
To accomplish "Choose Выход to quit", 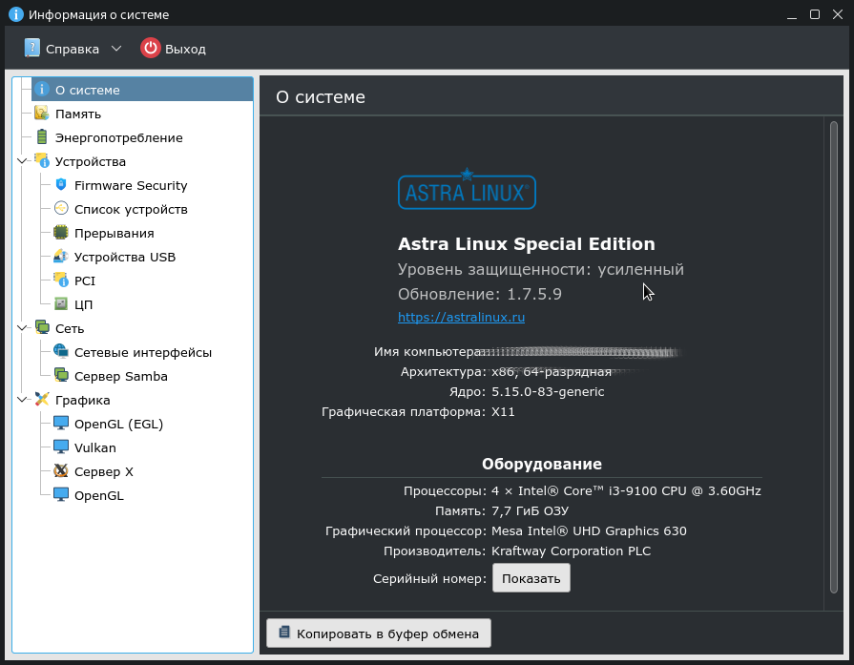I will tap(174, 49).
